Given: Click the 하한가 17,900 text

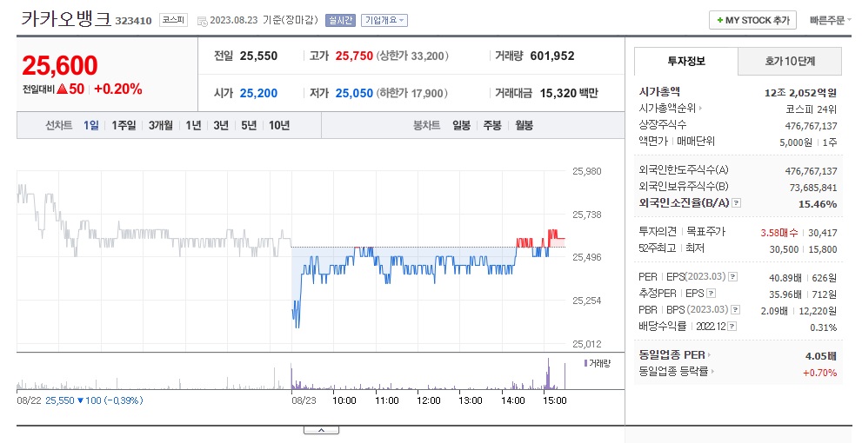Looking at the screenshot, I should (x=411, y=93).
